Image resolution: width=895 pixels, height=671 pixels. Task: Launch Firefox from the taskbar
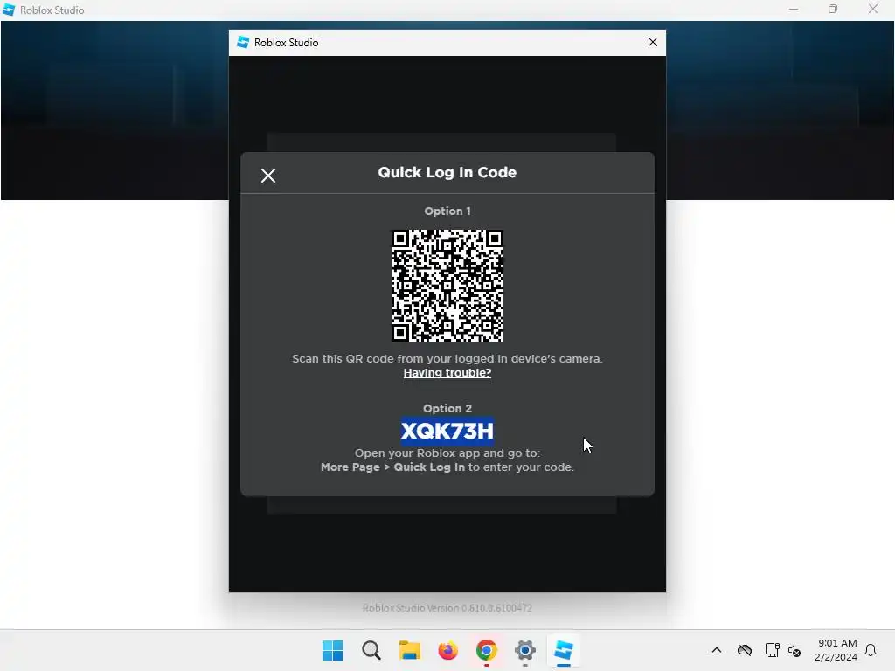click(448, 650)
